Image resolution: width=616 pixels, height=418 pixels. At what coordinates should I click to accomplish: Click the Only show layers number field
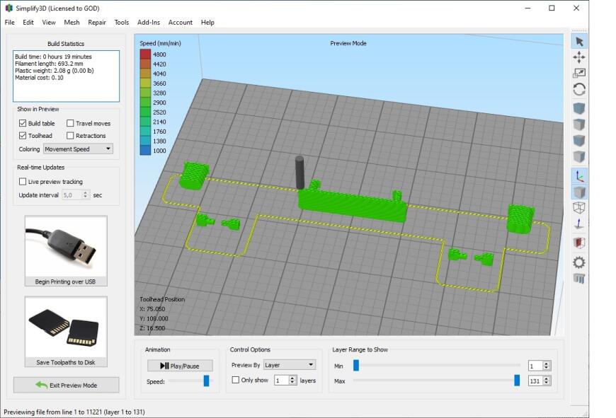(x=282, y=381)
